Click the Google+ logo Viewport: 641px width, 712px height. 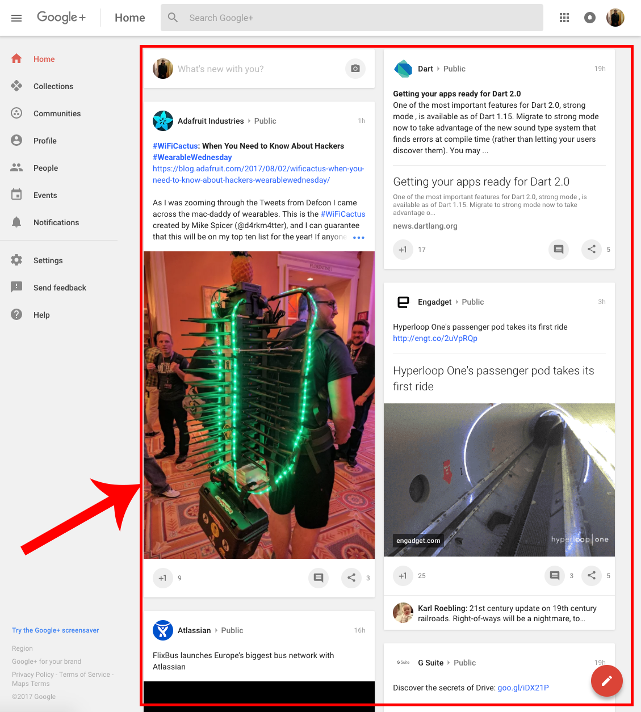click(61, 18)
